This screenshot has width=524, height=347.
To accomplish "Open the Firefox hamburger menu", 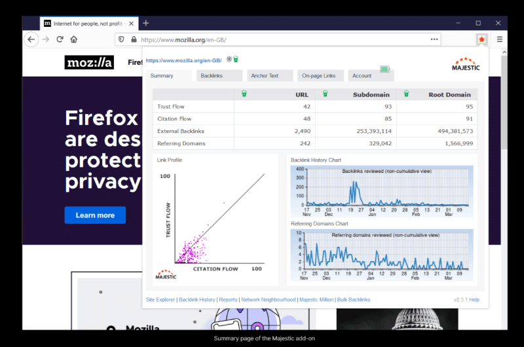I will coord(500,39).
